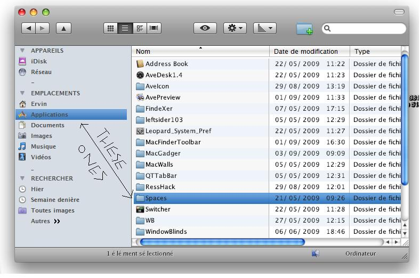Switch to column view

[140, 28]
